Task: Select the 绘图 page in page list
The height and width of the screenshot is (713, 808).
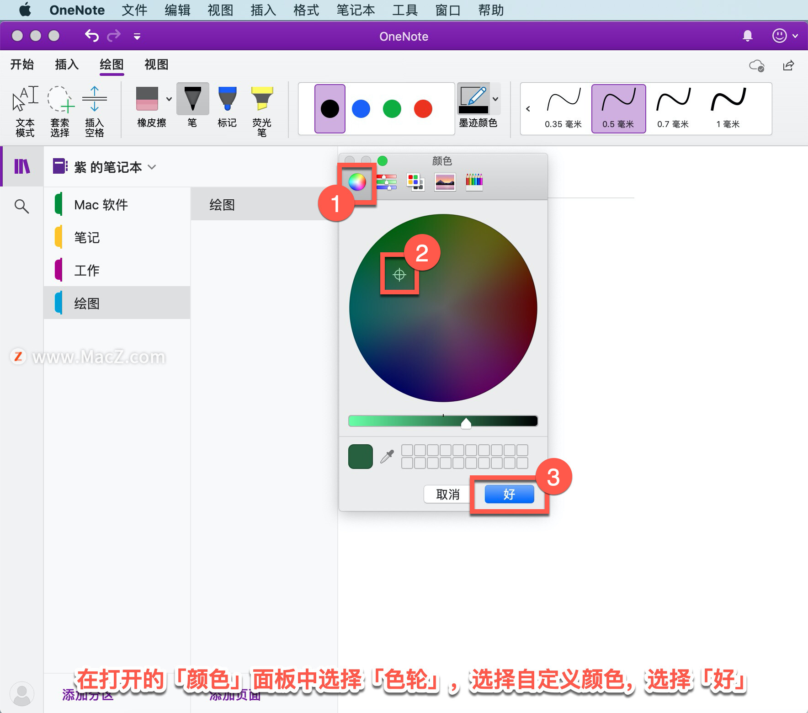Action: pyautogui.click(x=264, y=204)
